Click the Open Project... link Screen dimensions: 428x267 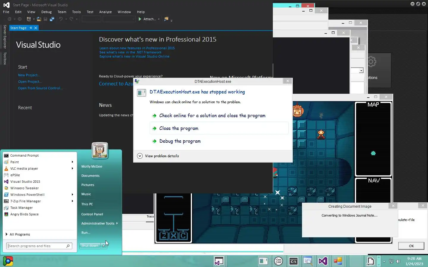(30, 82)
